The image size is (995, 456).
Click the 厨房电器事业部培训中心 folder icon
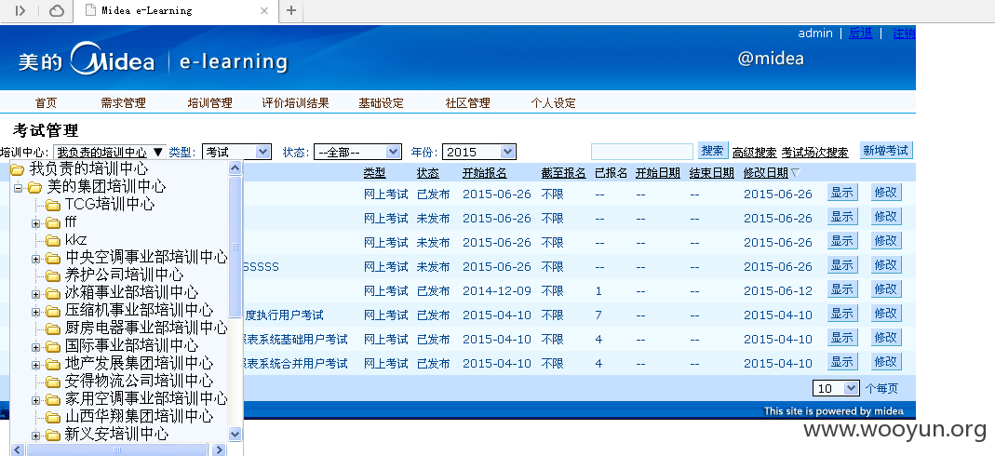(53, 329)
